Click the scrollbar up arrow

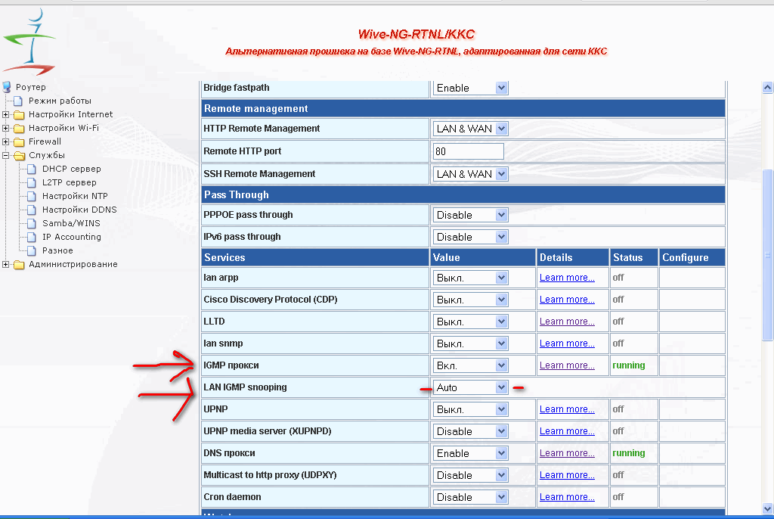767,88
